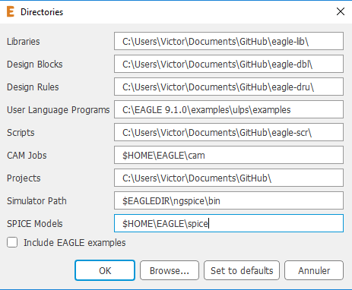Viewport: 352px width, 290px height.
Task: Click the Design Rules label
Action: tap(33, 87)
